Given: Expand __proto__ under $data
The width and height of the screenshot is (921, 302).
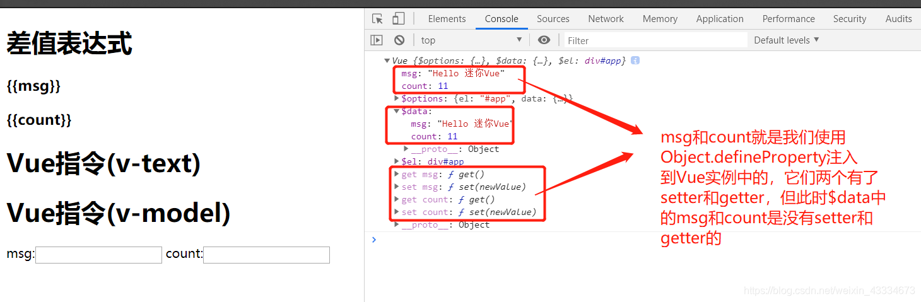Looking at the screenshot, I should [406, 149].
